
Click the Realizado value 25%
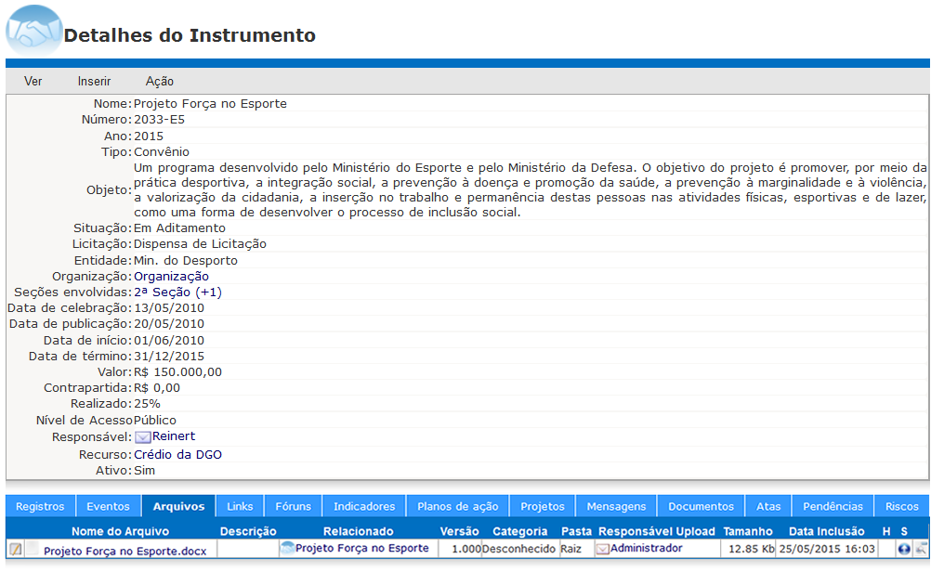coord(147,404)
